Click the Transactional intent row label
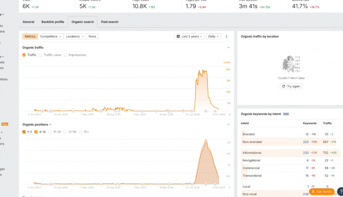The height and width of the screenshot is (197, 343). click(252, 176)
